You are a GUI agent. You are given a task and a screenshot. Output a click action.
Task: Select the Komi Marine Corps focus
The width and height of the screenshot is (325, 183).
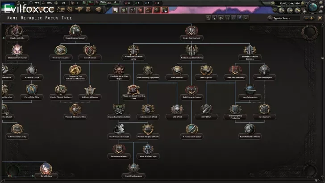pyautogui.click(x=148, y=149)
